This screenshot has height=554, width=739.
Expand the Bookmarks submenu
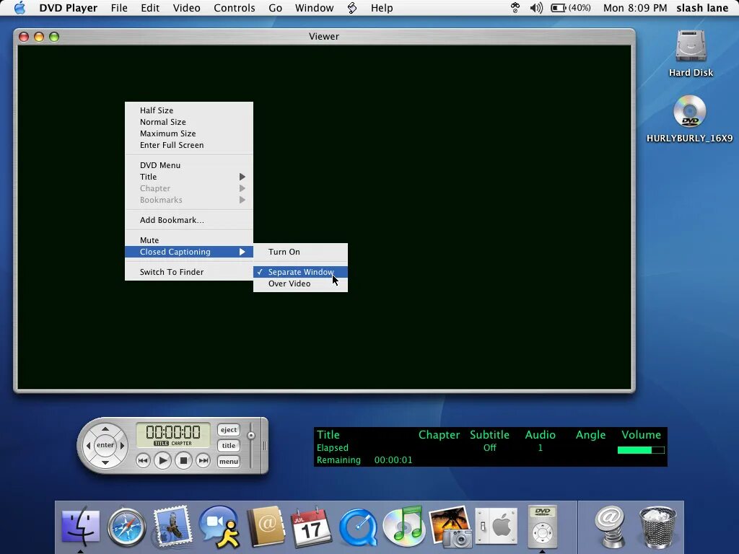pos(189,200)
